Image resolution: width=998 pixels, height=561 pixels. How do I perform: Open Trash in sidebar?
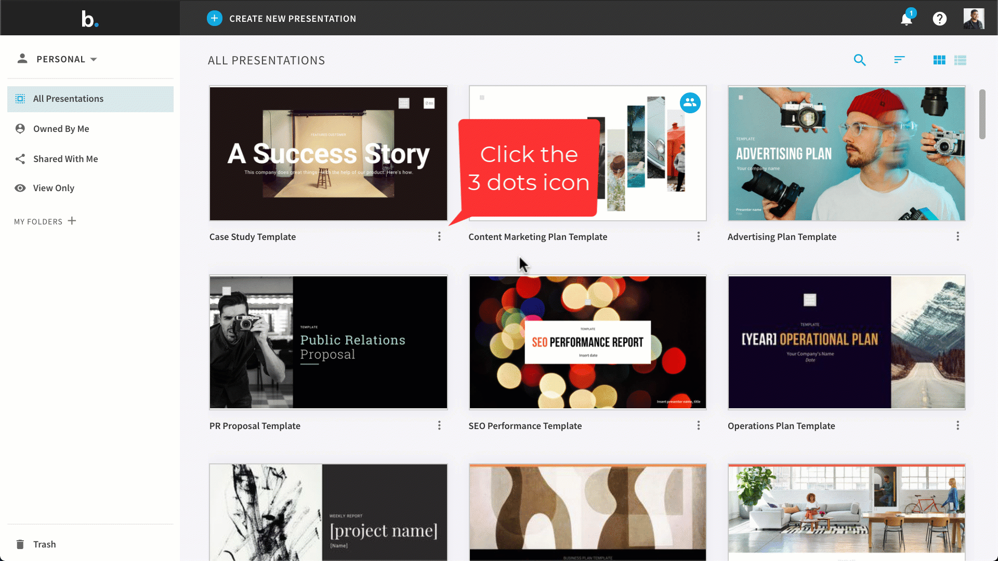click(90, 544)
